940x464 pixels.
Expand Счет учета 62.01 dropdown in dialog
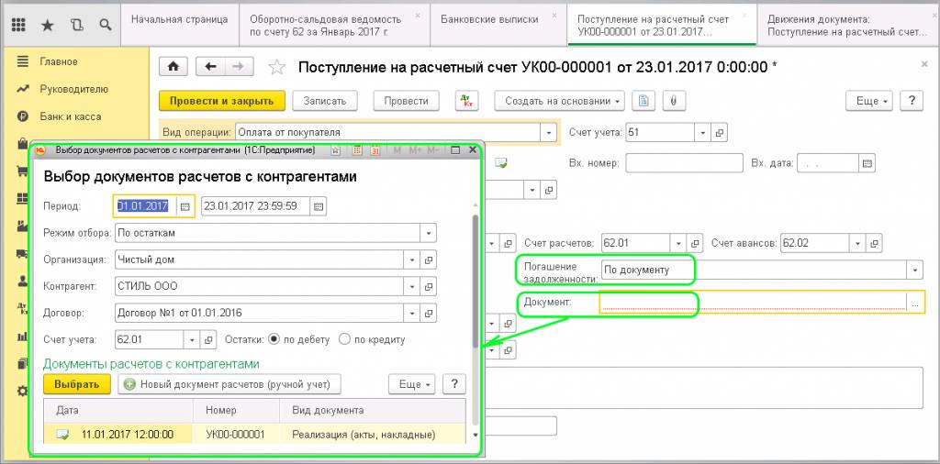(x=192, y=339)
